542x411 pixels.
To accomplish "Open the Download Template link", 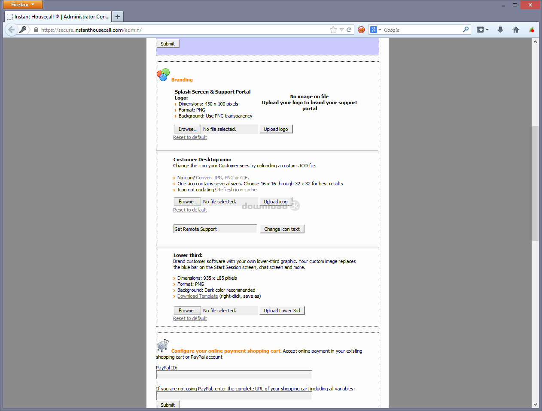I will point(198,296).
